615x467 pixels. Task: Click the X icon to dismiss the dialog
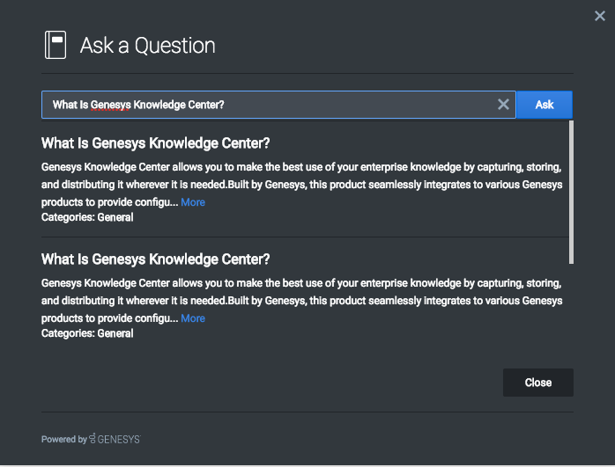click(600, 16)
